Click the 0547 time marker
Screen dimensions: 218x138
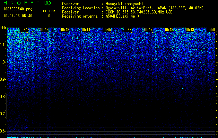coord(148,30)
